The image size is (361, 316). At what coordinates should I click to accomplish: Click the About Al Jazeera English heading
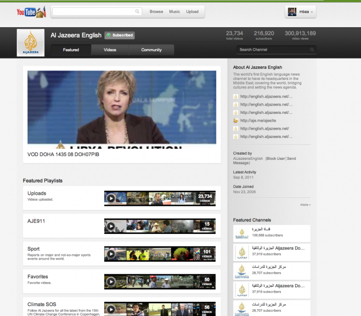257,67
